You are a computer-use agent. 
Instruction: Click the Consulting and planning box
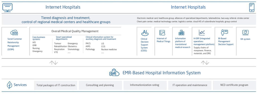[100, 85]
